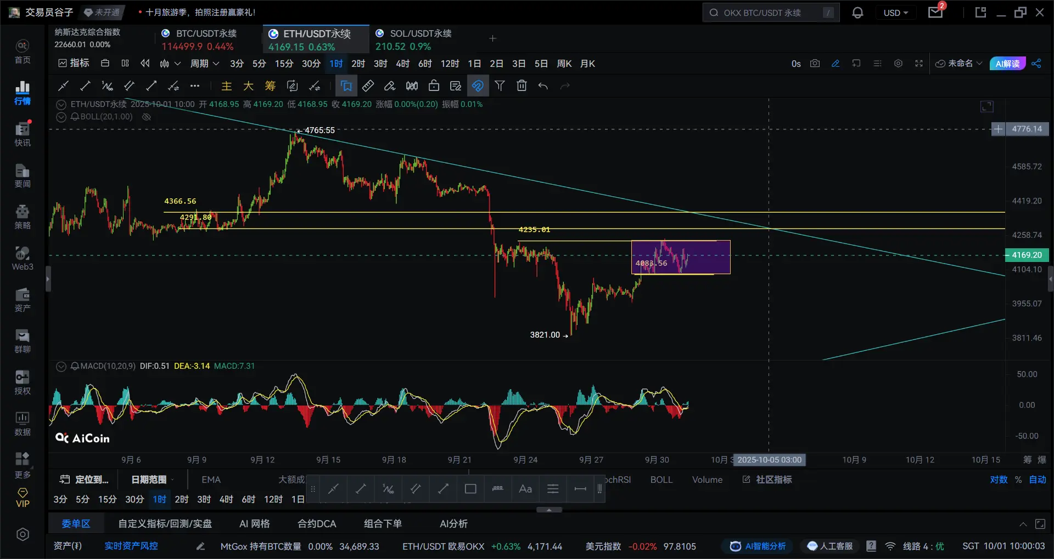Select the rectangle shape in floating toolbar
Screen dimensions: 1054x559
pyautogui.click(x=470, y=489)
